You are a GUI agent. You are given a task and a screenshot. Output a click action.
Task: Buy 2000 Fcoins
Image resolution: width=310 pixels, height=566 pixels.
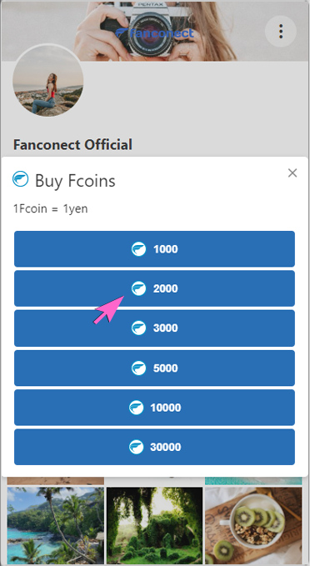point(154,288)
